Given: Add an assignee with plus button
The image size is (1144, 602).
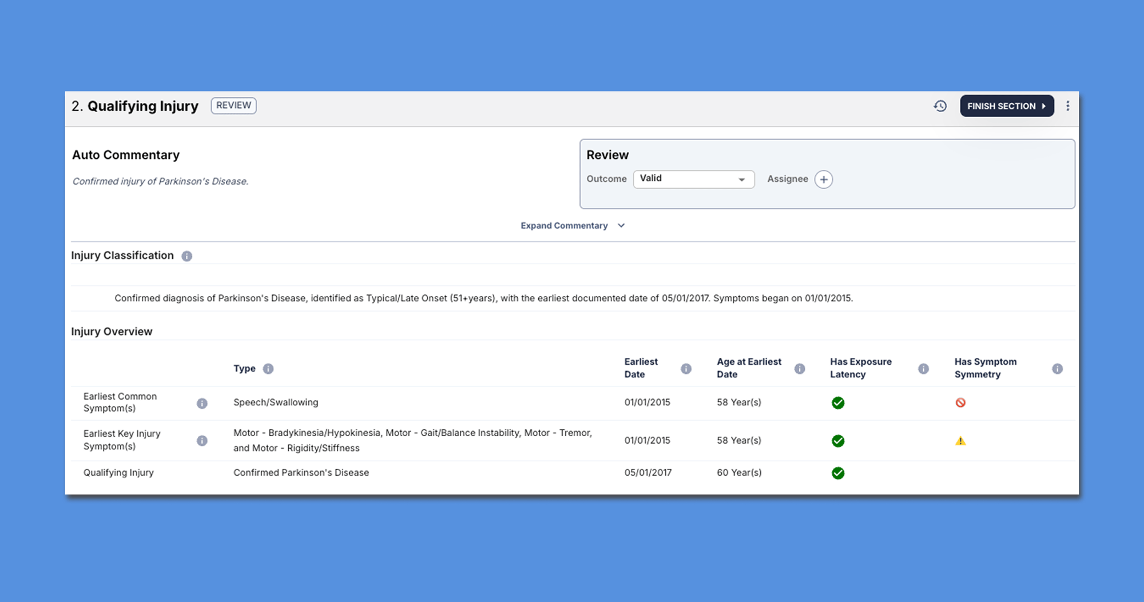Looking at the screenshot, I should [x=823, y=180].
